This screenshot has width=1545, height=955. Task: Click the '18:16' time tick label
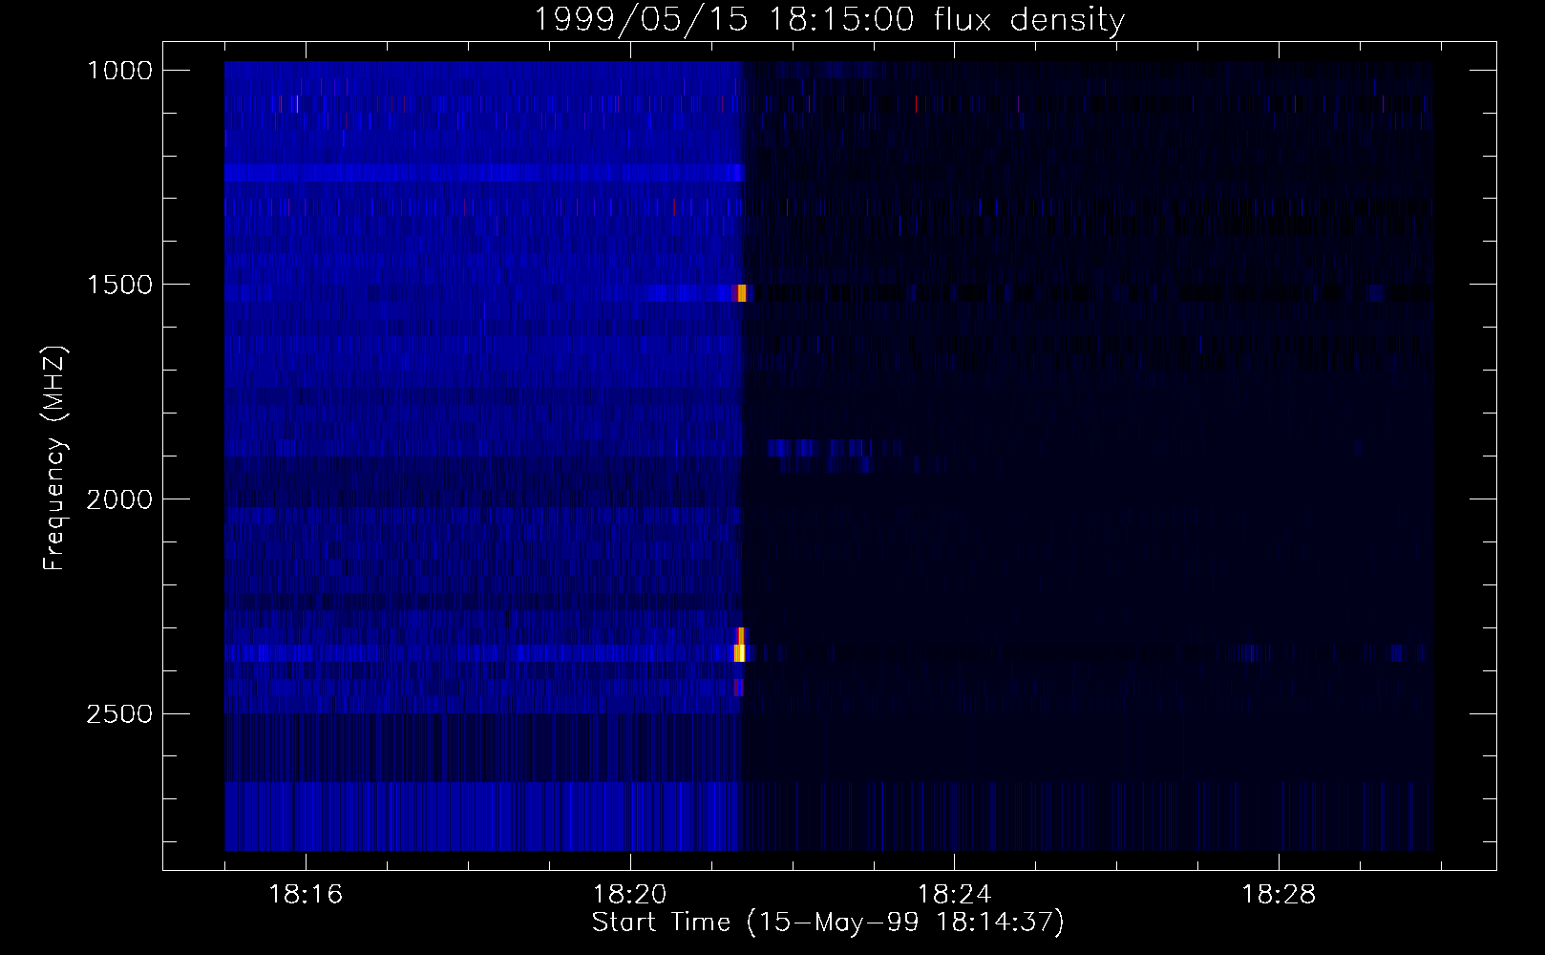pos(306,895)
